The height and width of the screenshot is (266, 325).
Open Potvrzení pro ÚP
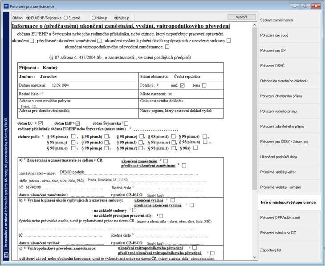click(289, 51)
